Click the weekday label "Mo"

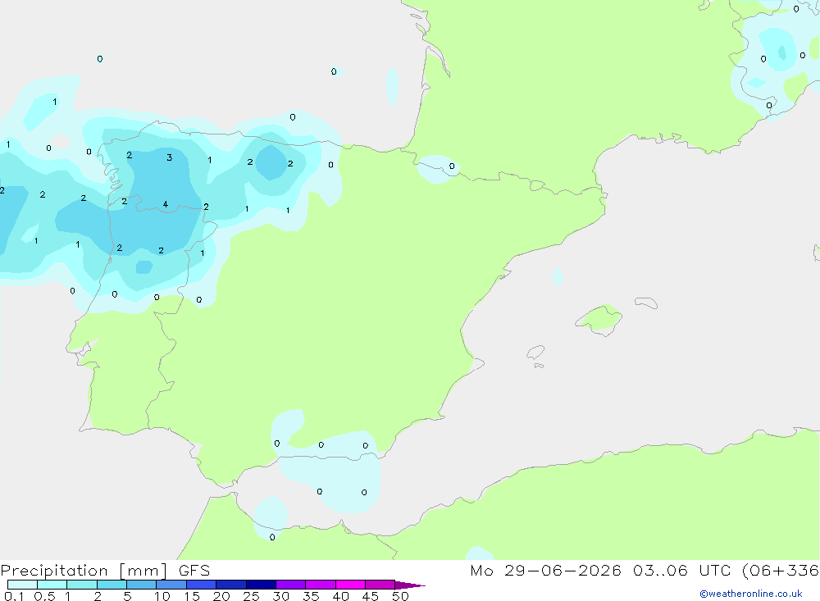pyautogui.click(x=481, y=571)
